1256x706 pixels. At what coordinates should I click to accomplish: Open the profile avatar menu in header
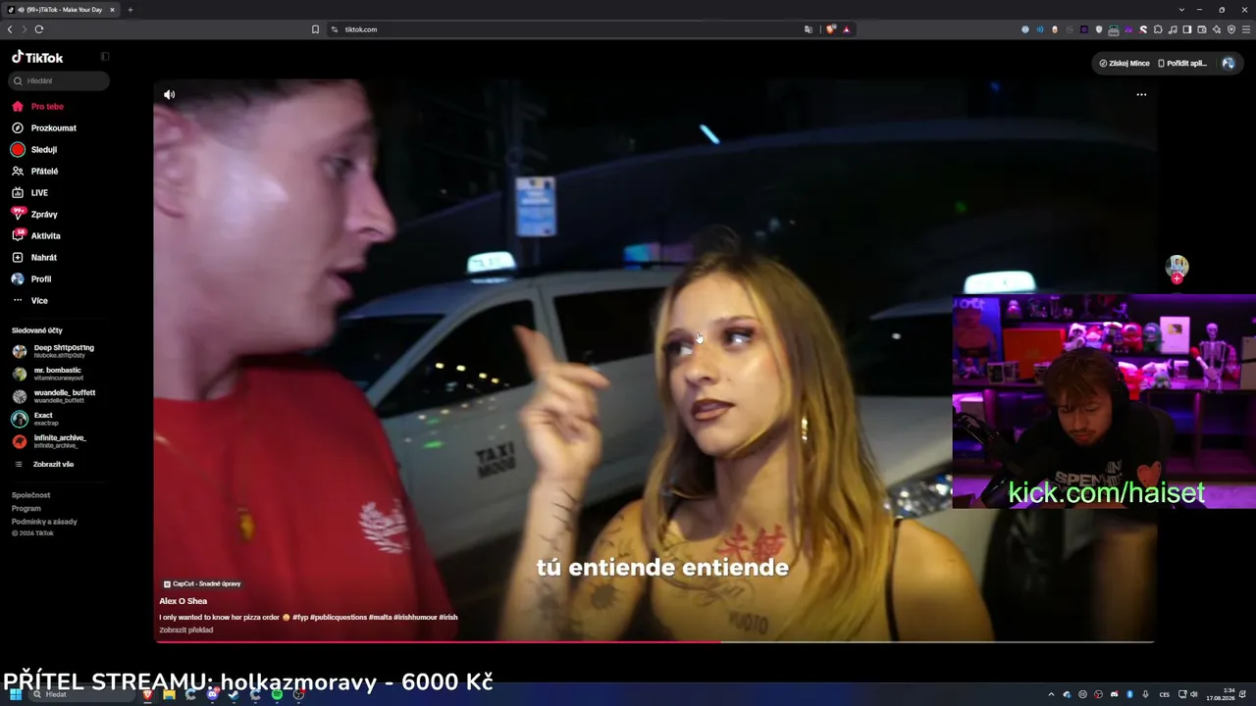1228,64
